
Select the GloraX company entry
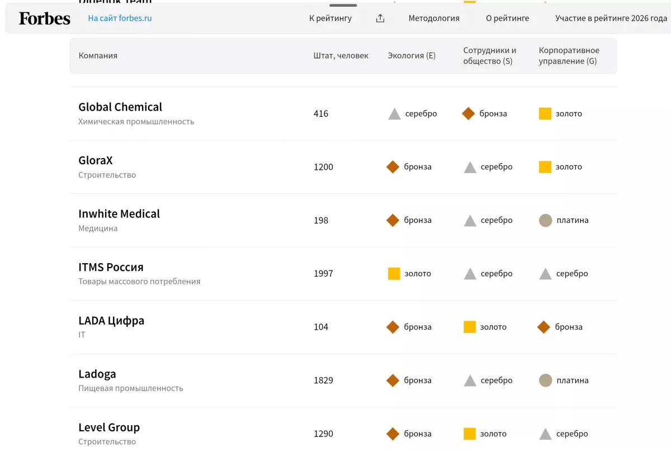coord(96,160)
